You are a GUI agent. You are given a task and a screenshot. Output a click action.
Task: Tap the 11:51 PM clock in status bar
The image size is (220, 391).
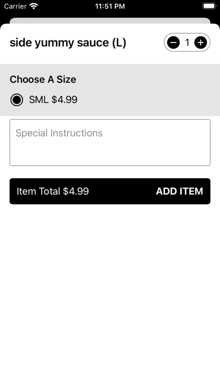tap(110, 6)
